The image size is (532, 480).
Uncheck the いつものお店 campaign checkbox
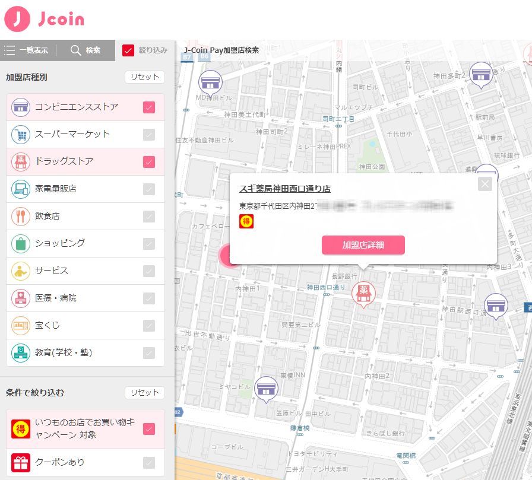[x=149, y=429]
